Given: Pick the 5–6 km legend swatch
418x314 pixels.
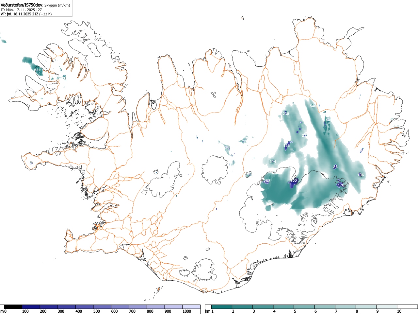Looking at the screenshot, I should pos(304,307).
